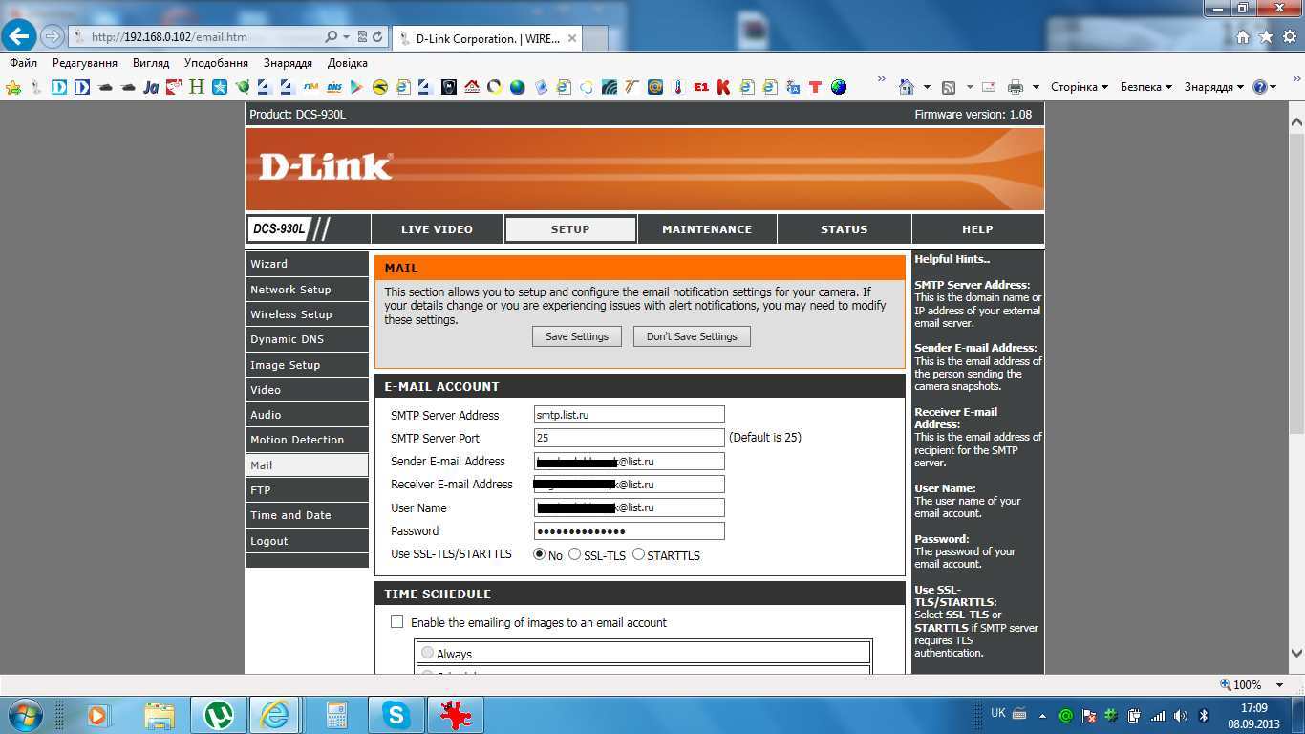The image size is (1305, 734).
Task: Click the browser Forward arrow
Action: [53, 37]
